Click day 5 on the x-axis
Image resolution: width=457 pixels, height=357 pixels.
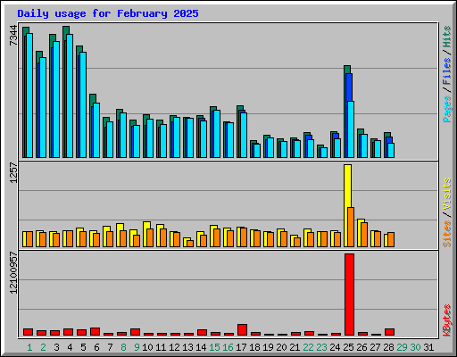(83, 347)
